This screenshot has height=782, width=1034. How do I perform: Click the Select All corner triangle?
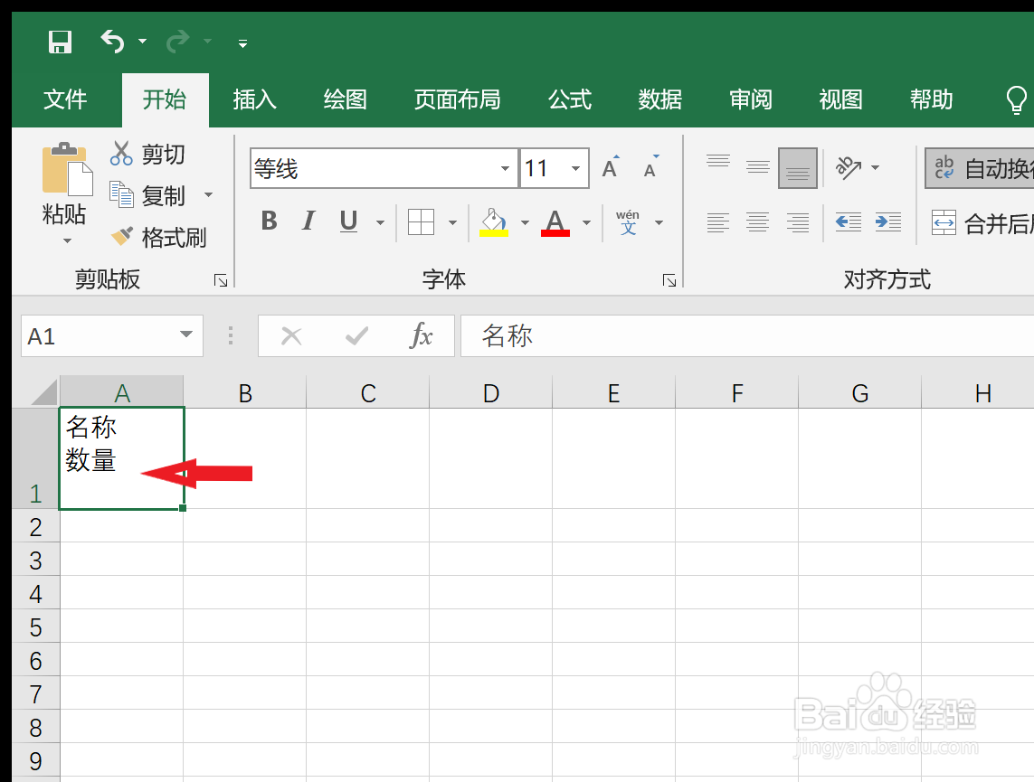point(43,392)
